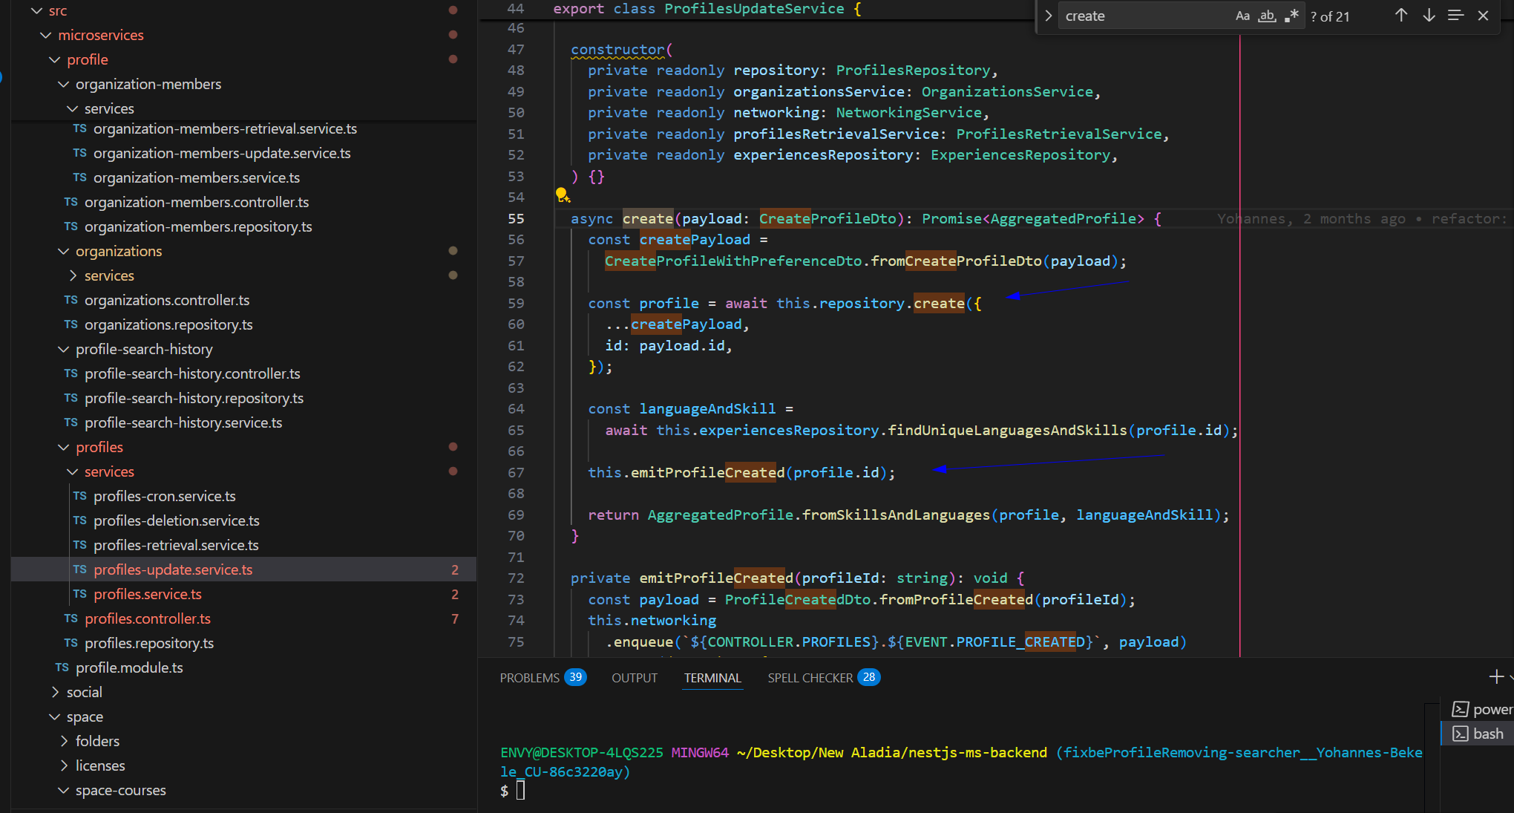Open organizations.repository.ts file

168,324
